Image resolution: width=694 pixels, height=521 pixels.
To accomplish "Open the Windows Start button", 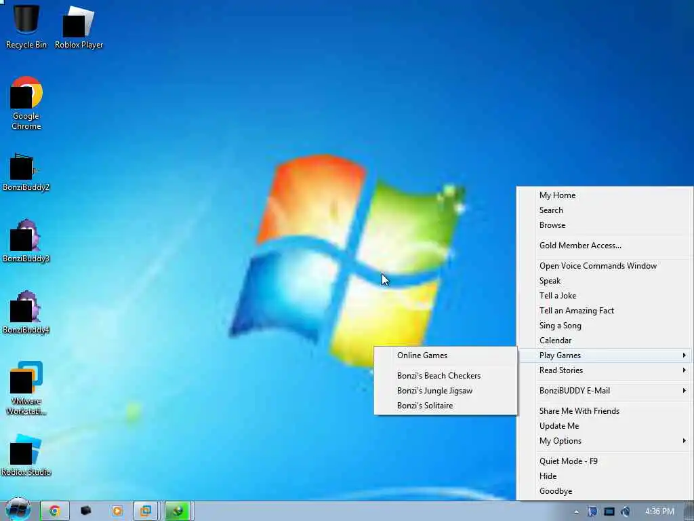I will (x=18, y=510).
